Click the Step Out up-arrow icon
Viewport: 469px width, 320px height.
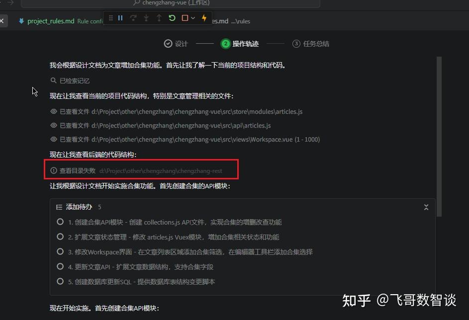tap(159, 18)
